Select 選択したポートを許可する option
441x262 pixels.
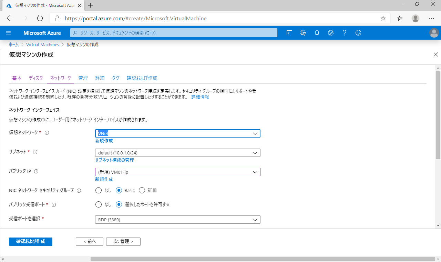click(119, 204)
